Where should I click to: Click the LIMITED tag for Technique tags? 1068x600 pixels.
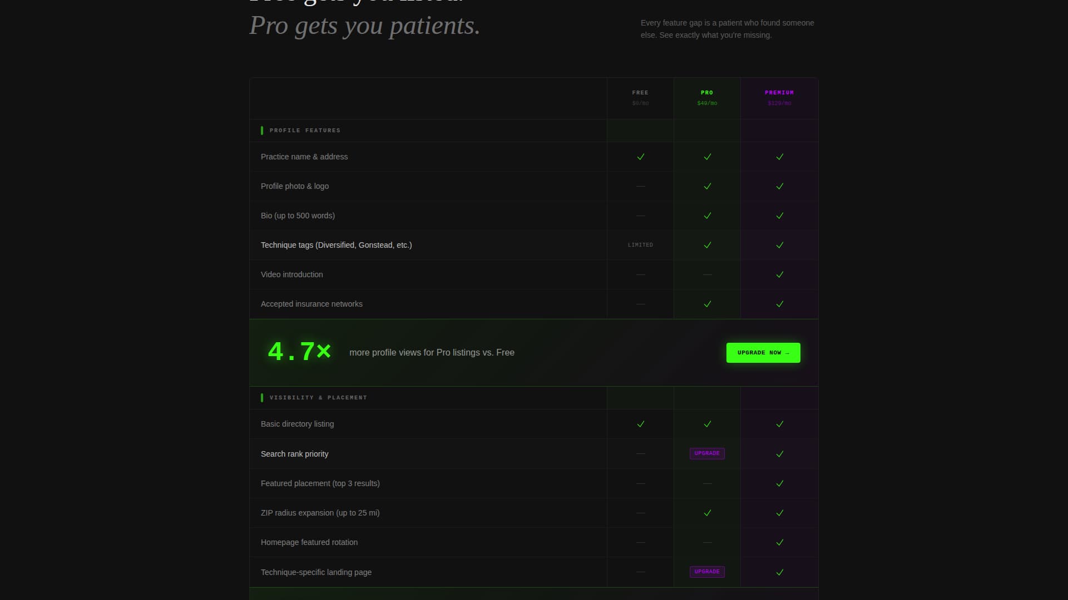click(x=640, y=244)
